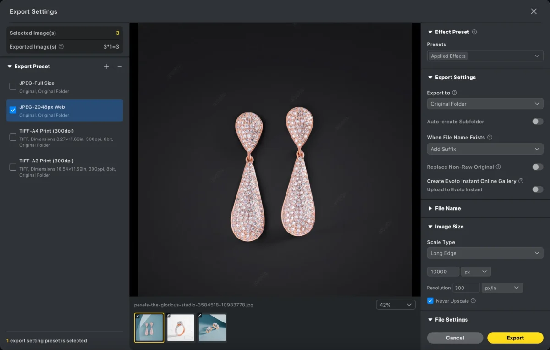Image resolution: width=550 pixels, height=350 pixels.
Task: Click the Cancel button
Action: pos(455,338)
